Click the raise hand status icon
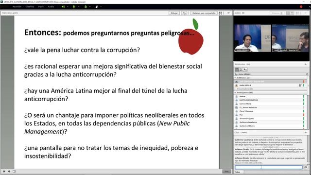This screenshot has width=311, height=175. click(97, 7)
